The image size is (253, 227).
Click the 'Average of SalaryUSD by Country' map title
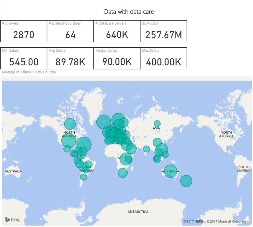(29, 72)
